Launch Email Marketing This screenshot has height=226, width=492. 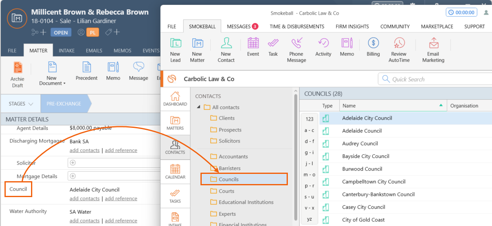(x=433, y=50)
